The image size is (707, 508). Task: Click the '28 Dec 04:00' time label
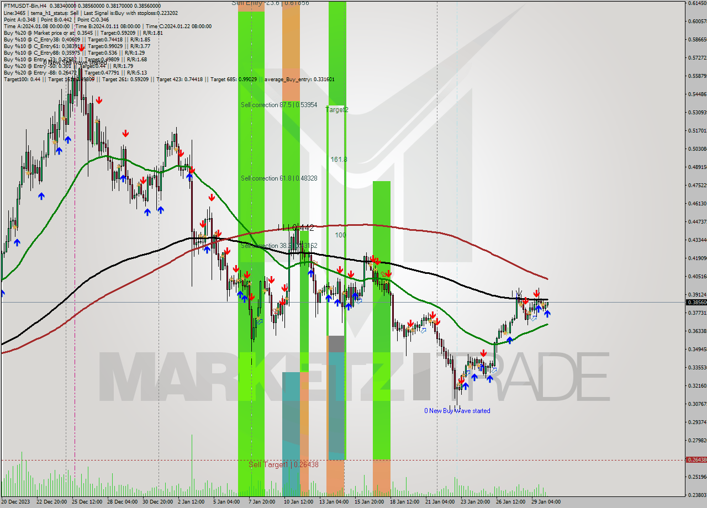tap(122, 502)
